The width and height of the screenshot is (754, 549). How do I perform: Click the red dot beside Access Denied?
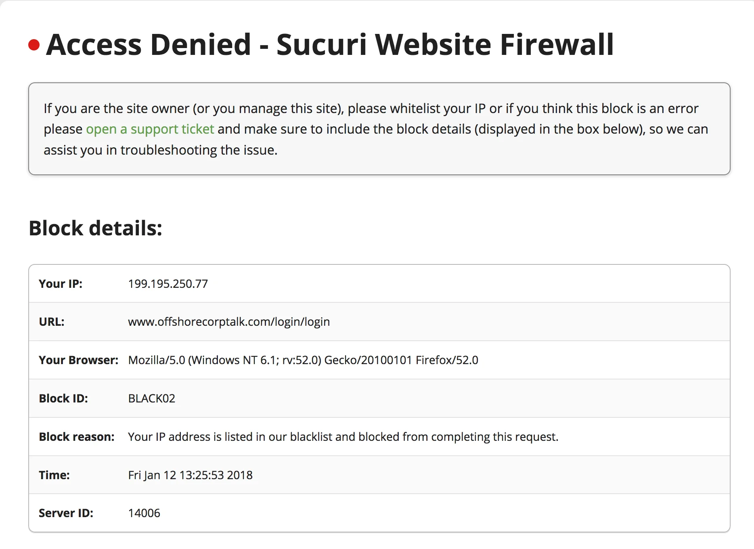(x=34, y=45)
